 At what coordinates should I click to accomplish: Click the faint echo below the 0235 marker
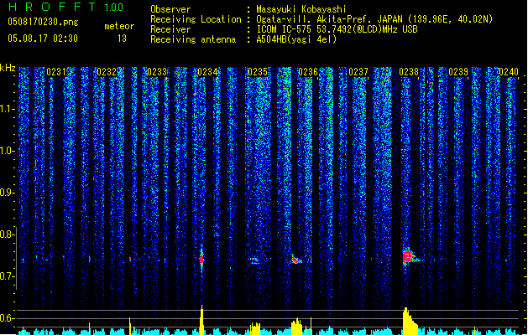(x=255, y=260)
